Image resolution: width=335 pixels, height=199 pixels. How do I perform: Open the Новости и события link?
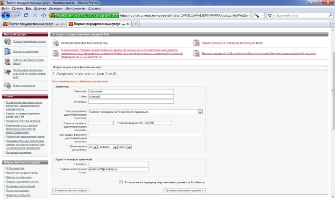click(18, 195)
